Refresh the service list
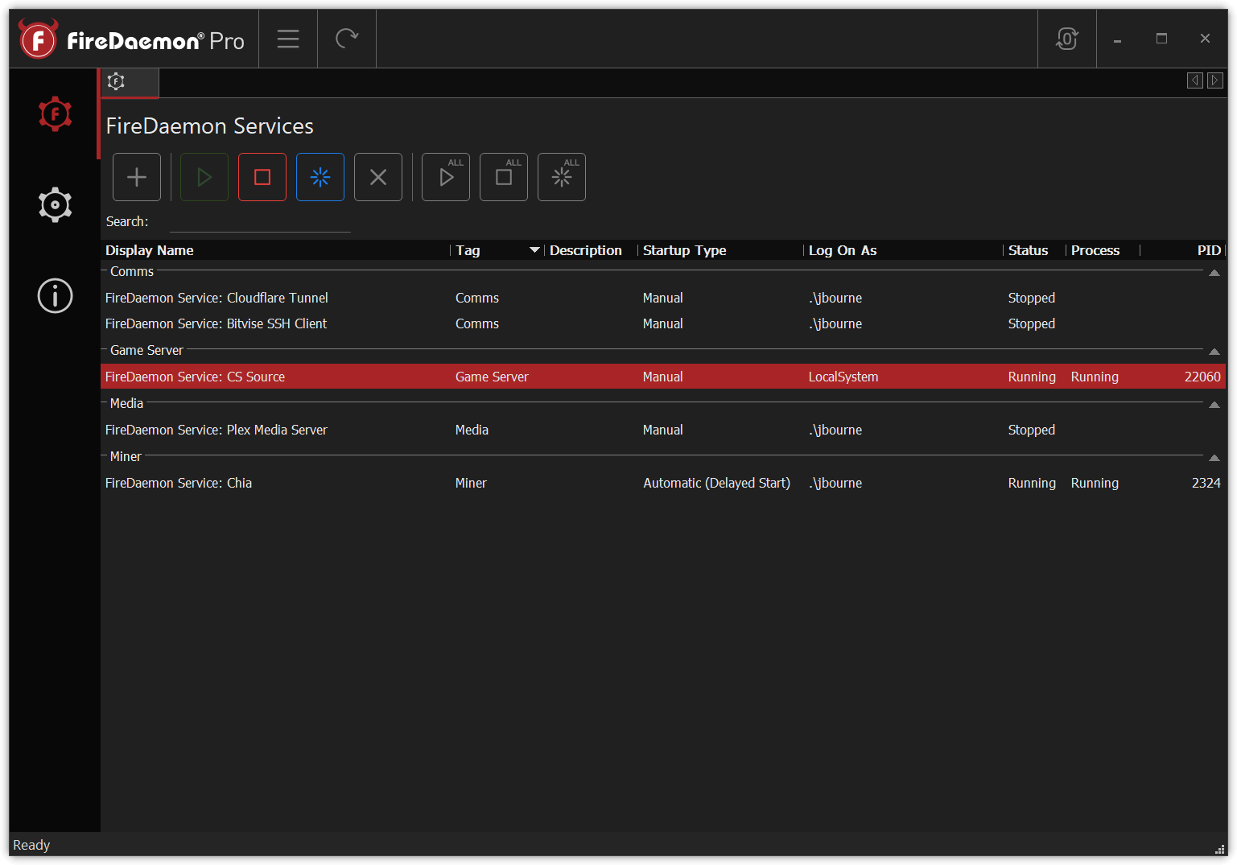 (x=347, y=38)
